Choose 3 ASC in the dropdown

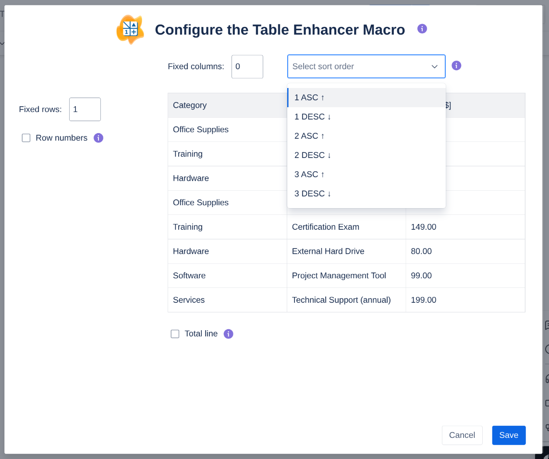point(309,174)
